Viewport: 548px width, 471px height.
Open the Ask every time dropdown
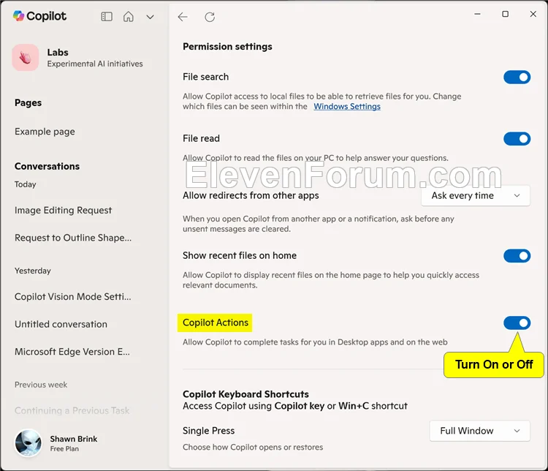point(476,195)
